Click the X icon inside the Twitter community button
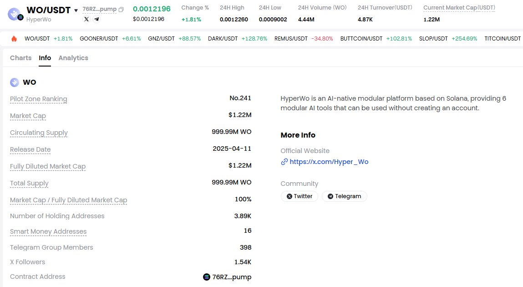523x287 pixels. [x=290, y=196]
